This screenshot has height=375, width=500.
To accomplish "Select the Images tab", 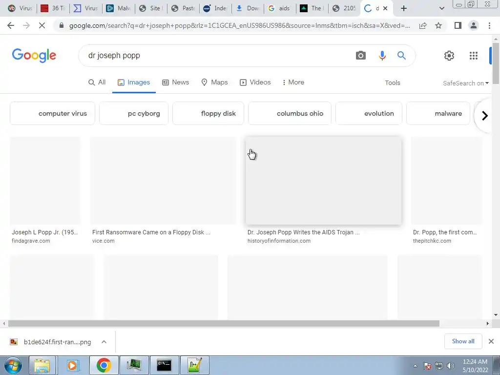I will (x=134, y=82).
